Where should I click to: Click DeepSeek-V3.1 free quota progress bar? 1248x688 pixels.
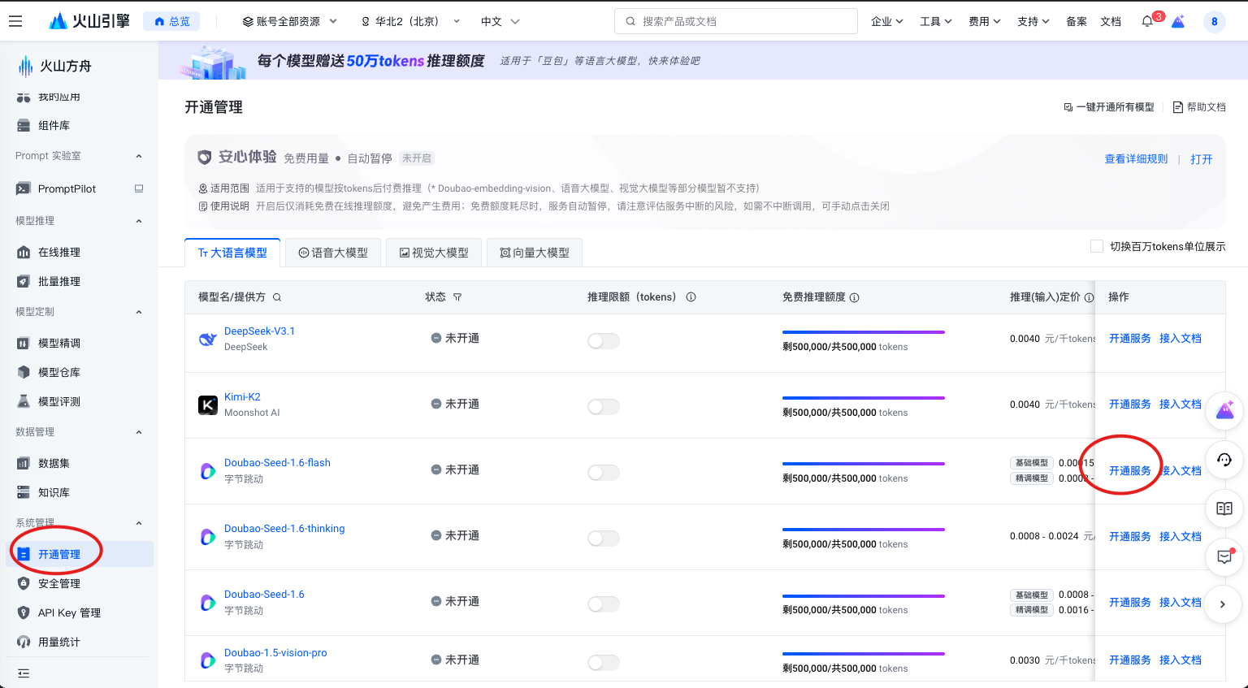tap(864, 332)
